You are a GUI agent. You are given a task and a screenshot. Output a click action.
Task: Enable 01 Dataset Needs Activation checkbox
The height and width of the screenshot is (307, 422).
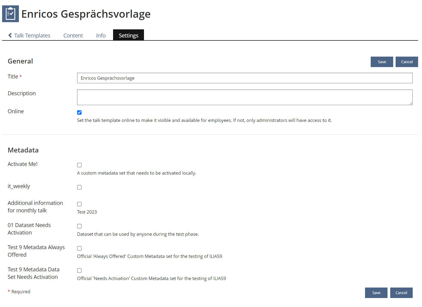pyautogui.click(x=79, y=226)
